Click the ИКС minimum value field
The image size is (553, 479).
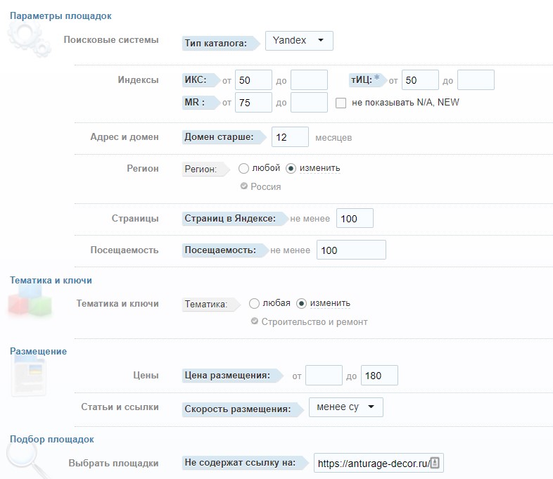pyautogui.click(x=253, y=80)
